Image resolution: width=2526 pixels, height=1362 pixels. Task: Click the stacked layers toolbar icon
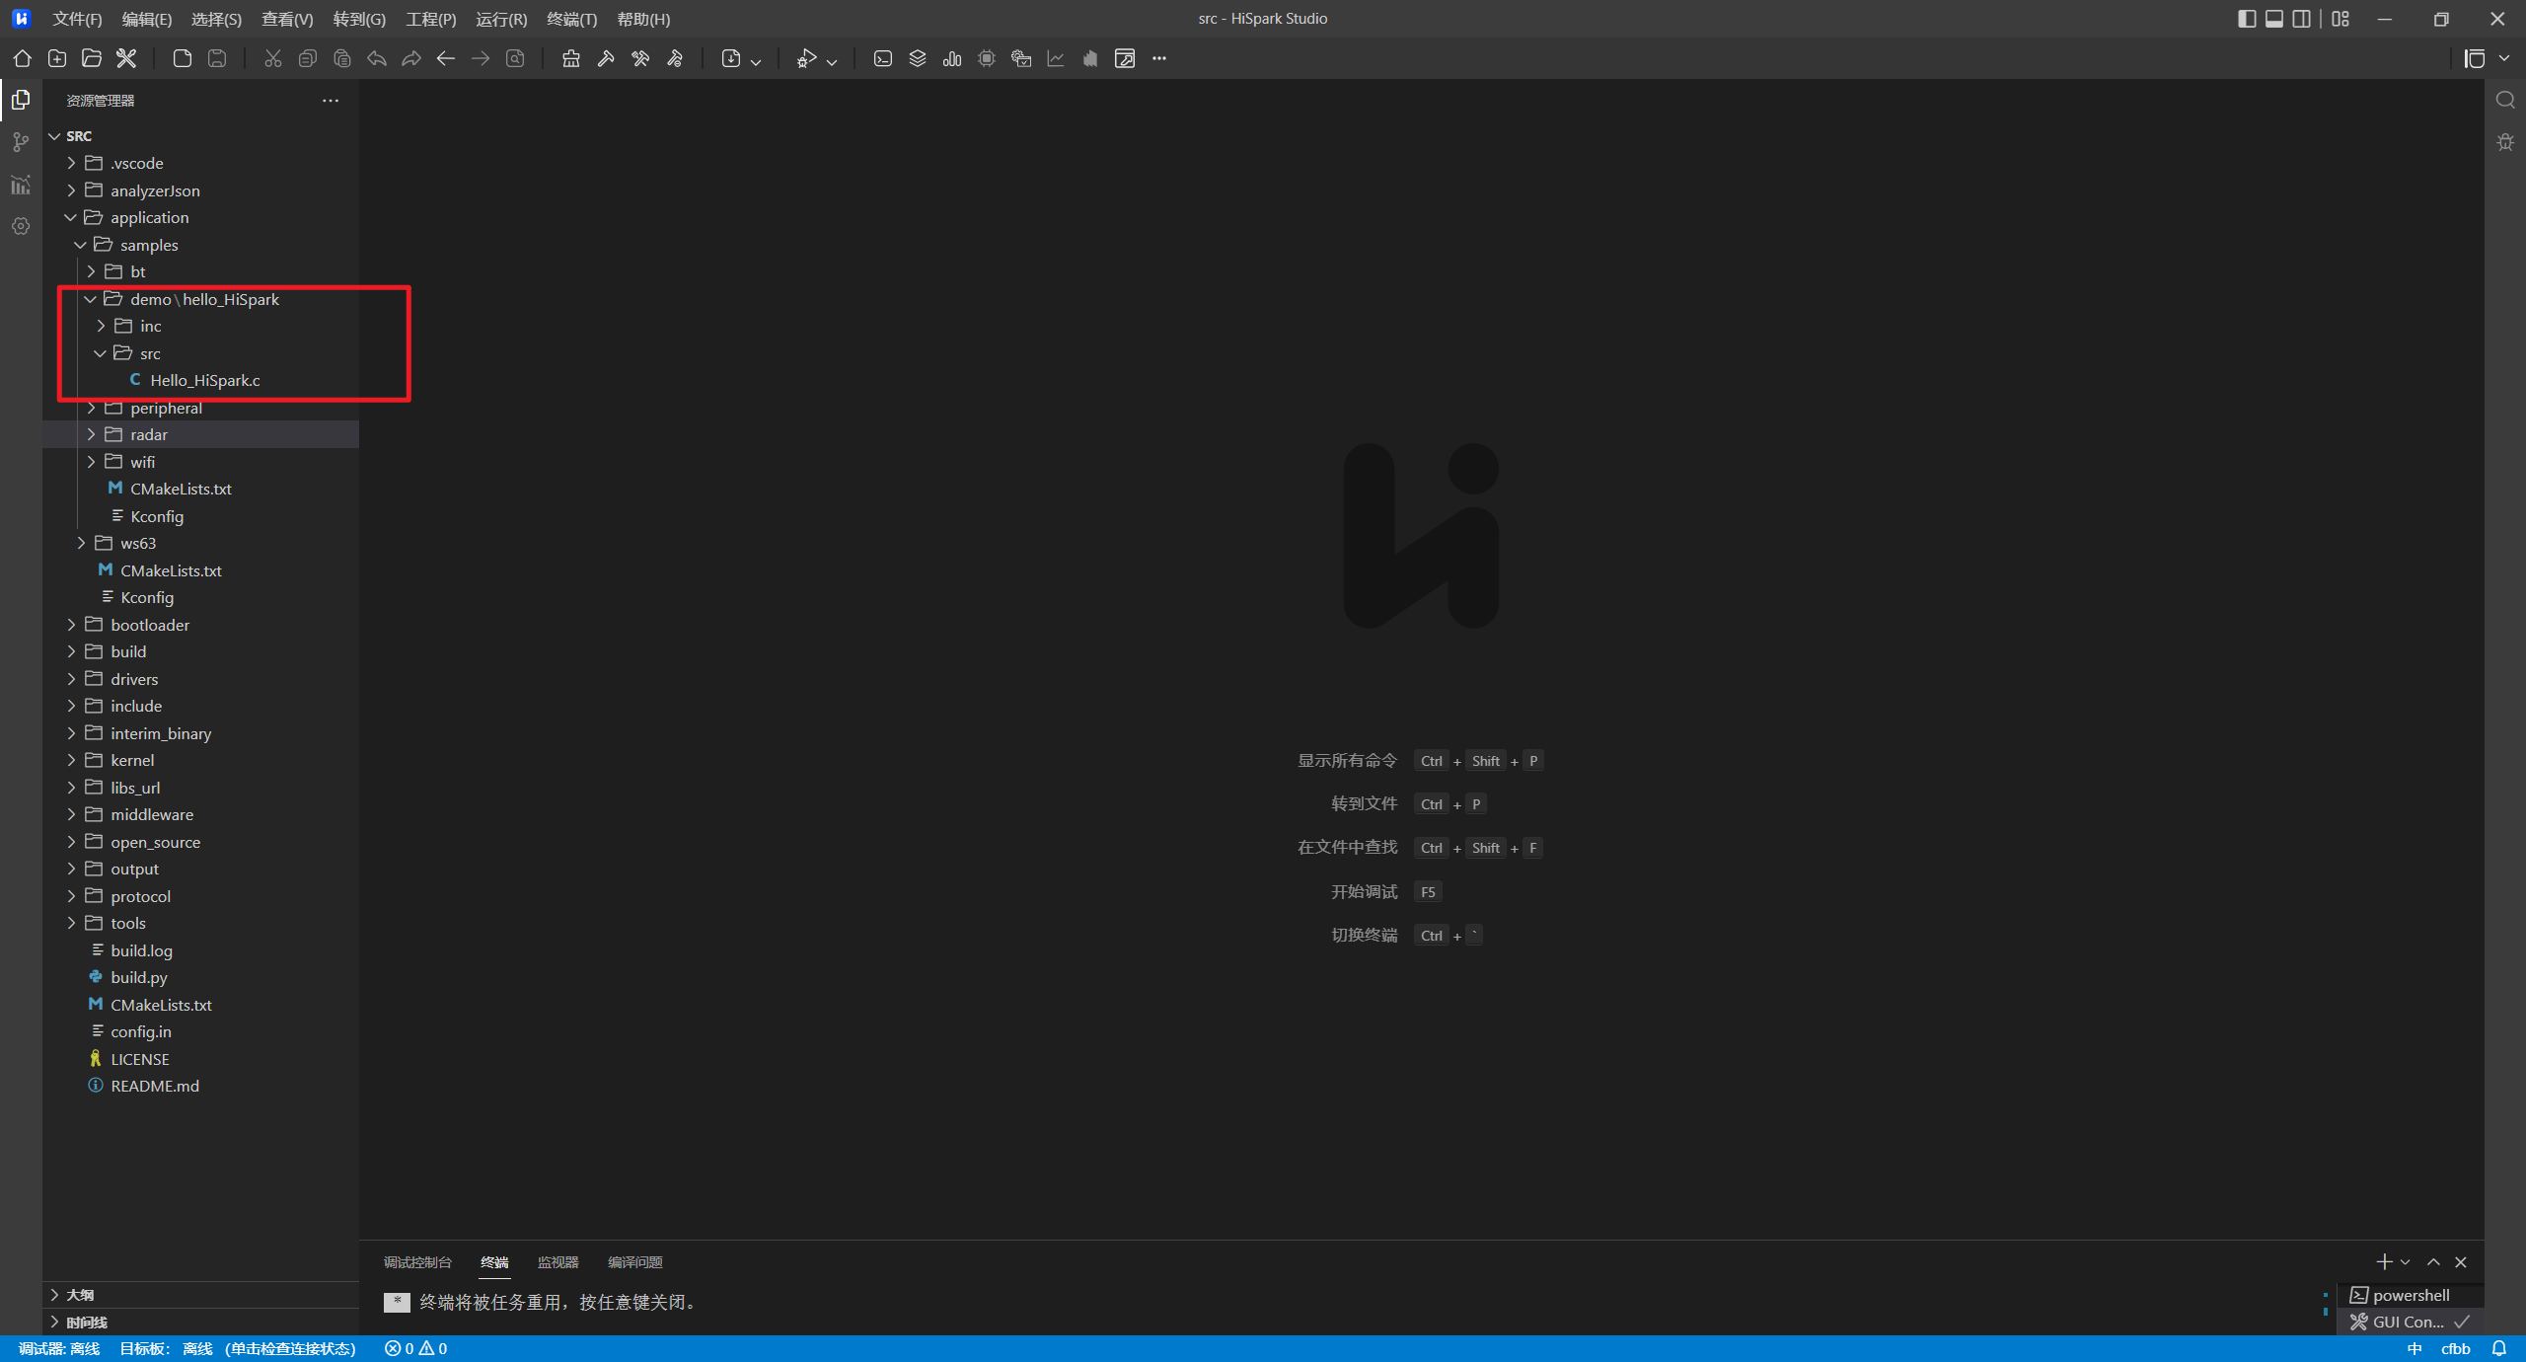(x=918, y=59)
